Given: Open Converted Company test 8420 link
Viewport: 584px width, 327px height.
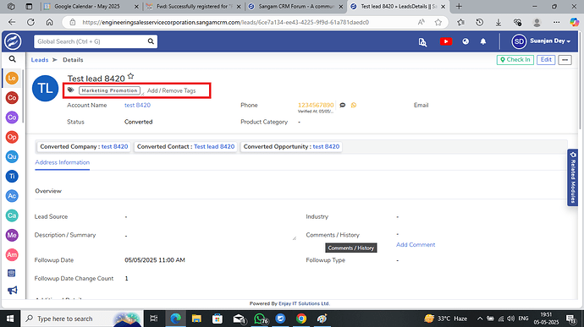Looking at the screenshot, I should click(x=115, y=146).
